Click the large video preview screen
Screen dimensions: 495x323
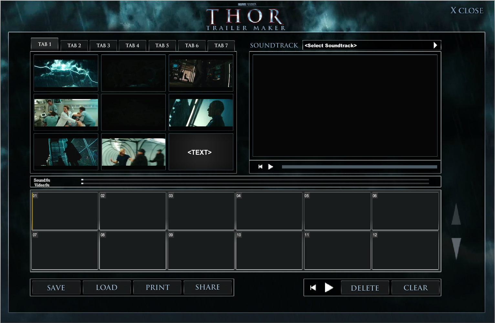345,106
